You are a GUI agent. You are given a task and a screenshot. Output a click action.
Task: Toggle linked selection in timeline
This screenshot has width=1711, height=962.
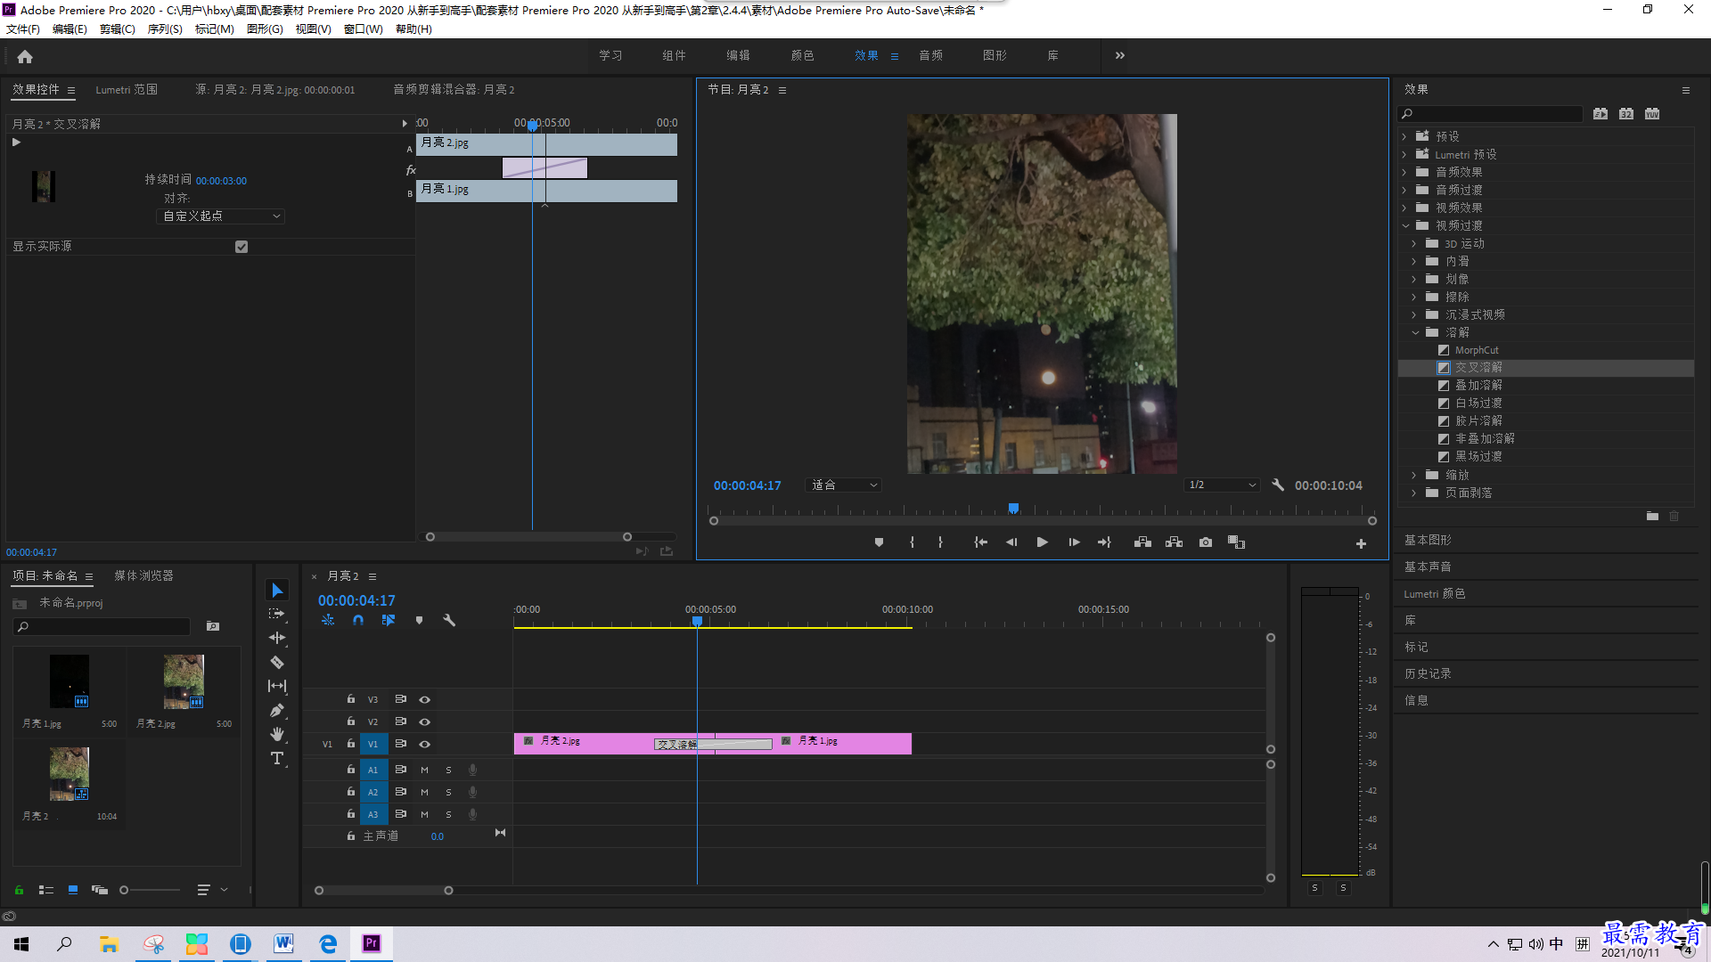[x=389, y=620]
